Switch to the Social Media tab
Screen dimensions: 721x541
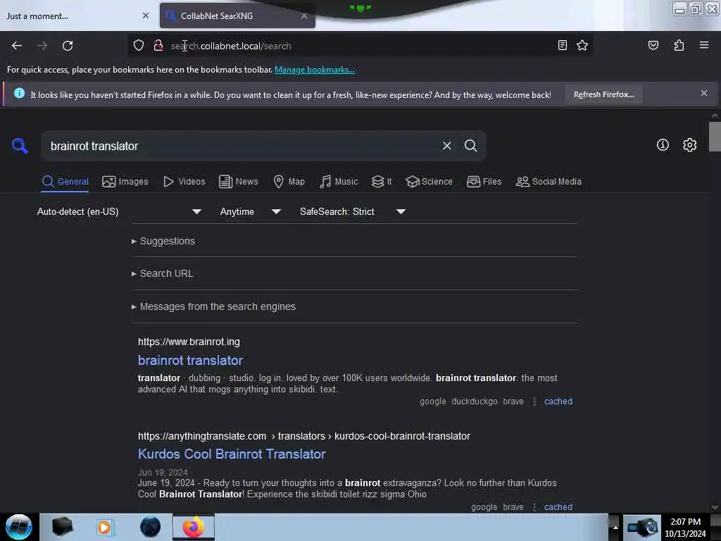click(x=548, y=182)
